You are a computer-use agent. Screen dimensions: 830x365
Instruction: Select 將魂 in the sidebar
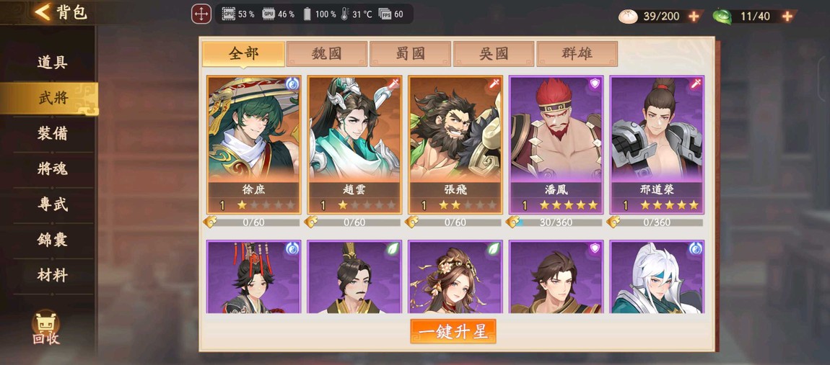tap(53, 168)
